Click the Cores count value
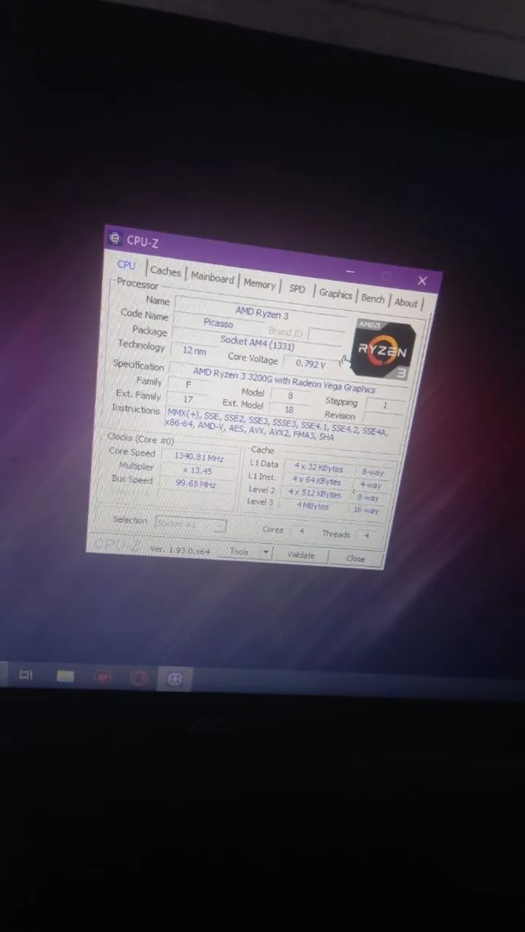The image size is (525, 932). 301,532
